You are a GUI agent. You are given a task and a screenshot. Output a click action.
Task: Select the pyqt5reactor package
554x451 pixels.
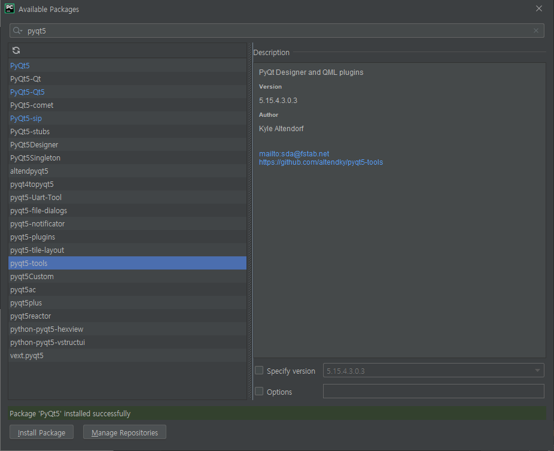127,316
